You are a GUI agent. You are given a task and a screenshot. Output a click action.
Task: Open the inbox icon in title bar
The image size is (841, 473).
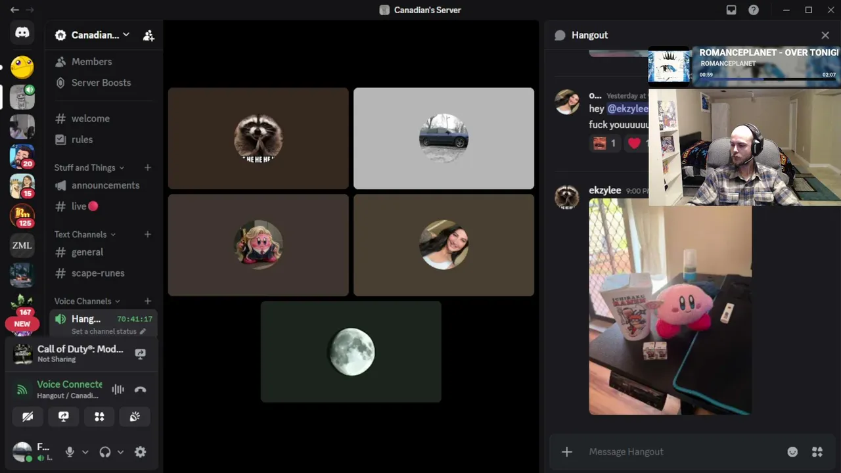tap(731, 10)
